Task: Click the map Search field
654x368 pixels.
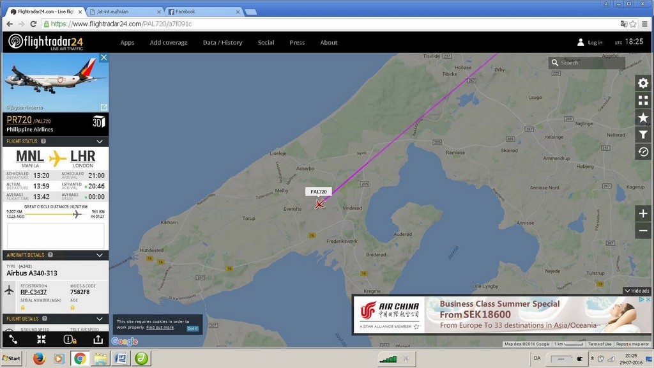Action: pyautogui.click(x=586, y=63)
